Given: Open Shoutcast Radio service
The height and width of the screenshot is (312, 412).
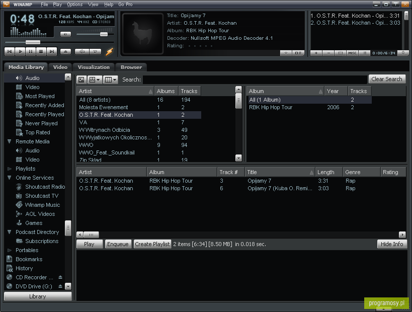Looking at the screenshot, I should pos(45,187).
